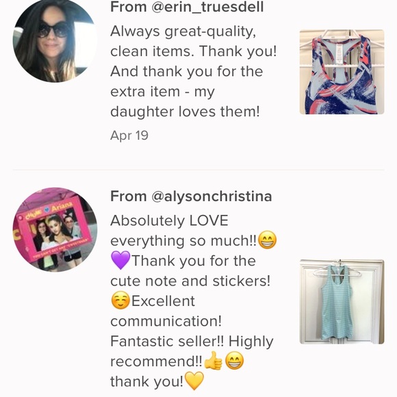This screenshot has height=397, width=397.
Task: Tap the blushing smile emoji before "Excellent"
Action: click(120, 300)
